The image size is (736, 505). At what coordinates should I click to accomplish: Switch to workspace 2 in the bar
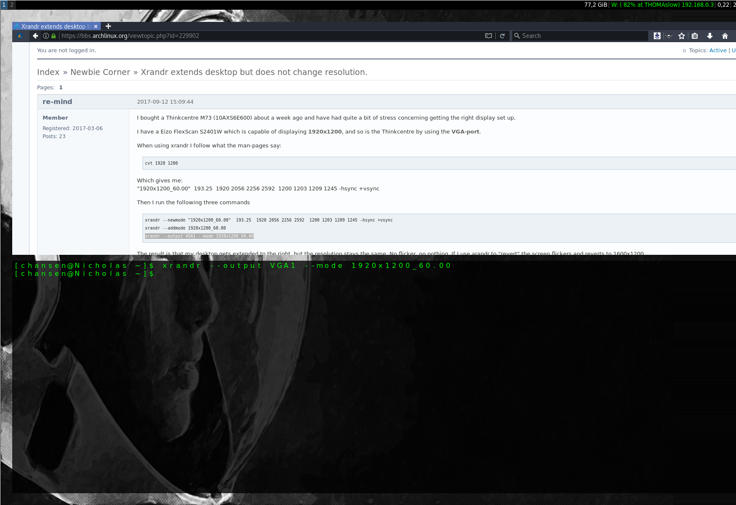(12, 5)
